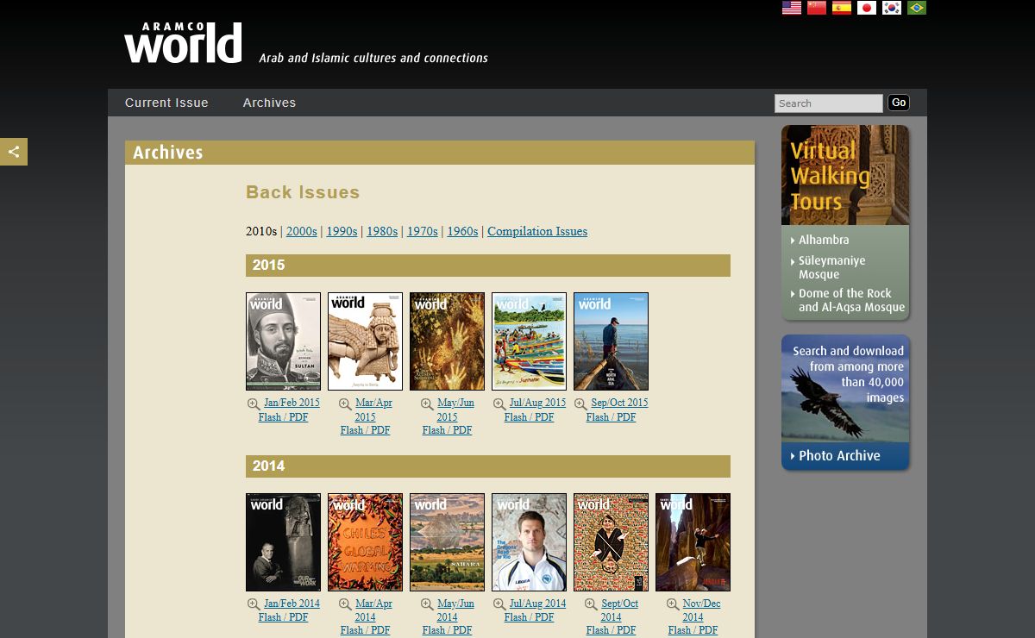Image resolution: width=1035 pixels, height=638 pixels.
Task: Zoom the May/Jun 2015 cover magnifier
Action: (x=427, y=403)
